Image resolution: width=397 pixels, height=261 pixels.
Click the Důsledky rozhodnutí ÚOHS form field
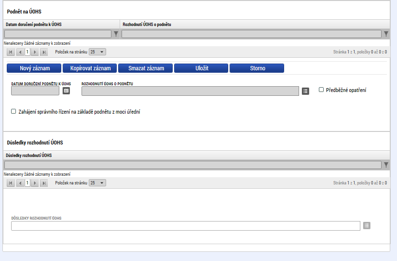pos(186,226)
